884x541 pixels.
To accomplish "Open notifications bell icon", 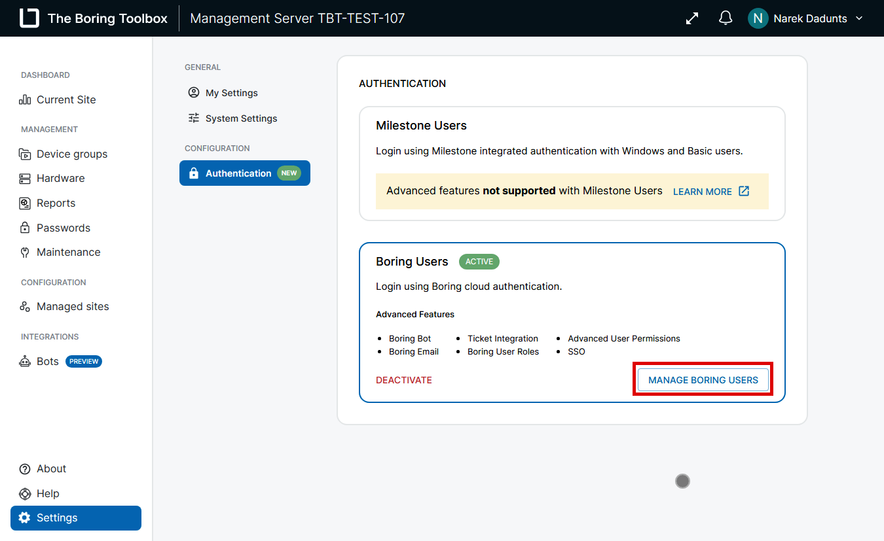I will pyautogui.click(x=726, y=18).
